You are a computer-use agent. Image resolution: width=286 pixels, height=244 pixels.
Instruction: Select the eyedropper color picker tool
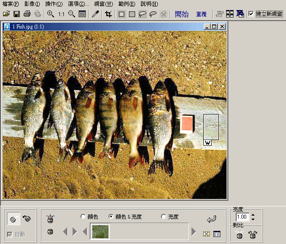[95, 14]
